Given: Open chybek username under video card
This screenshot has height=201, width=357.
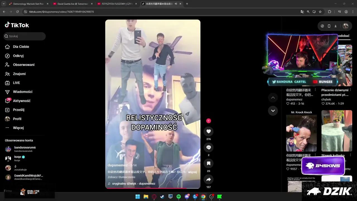Looking at the screenshot, I should pos(326,99).
